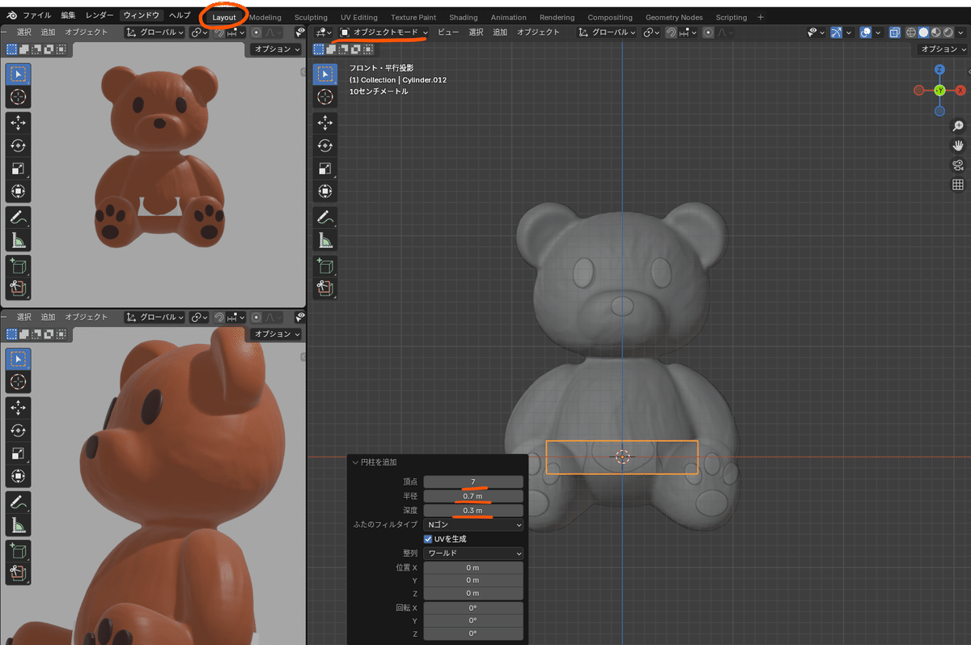Activate the Select Box tool in the front-view viewport
Screen dimensions: 971x645
(x=325, y=74)
